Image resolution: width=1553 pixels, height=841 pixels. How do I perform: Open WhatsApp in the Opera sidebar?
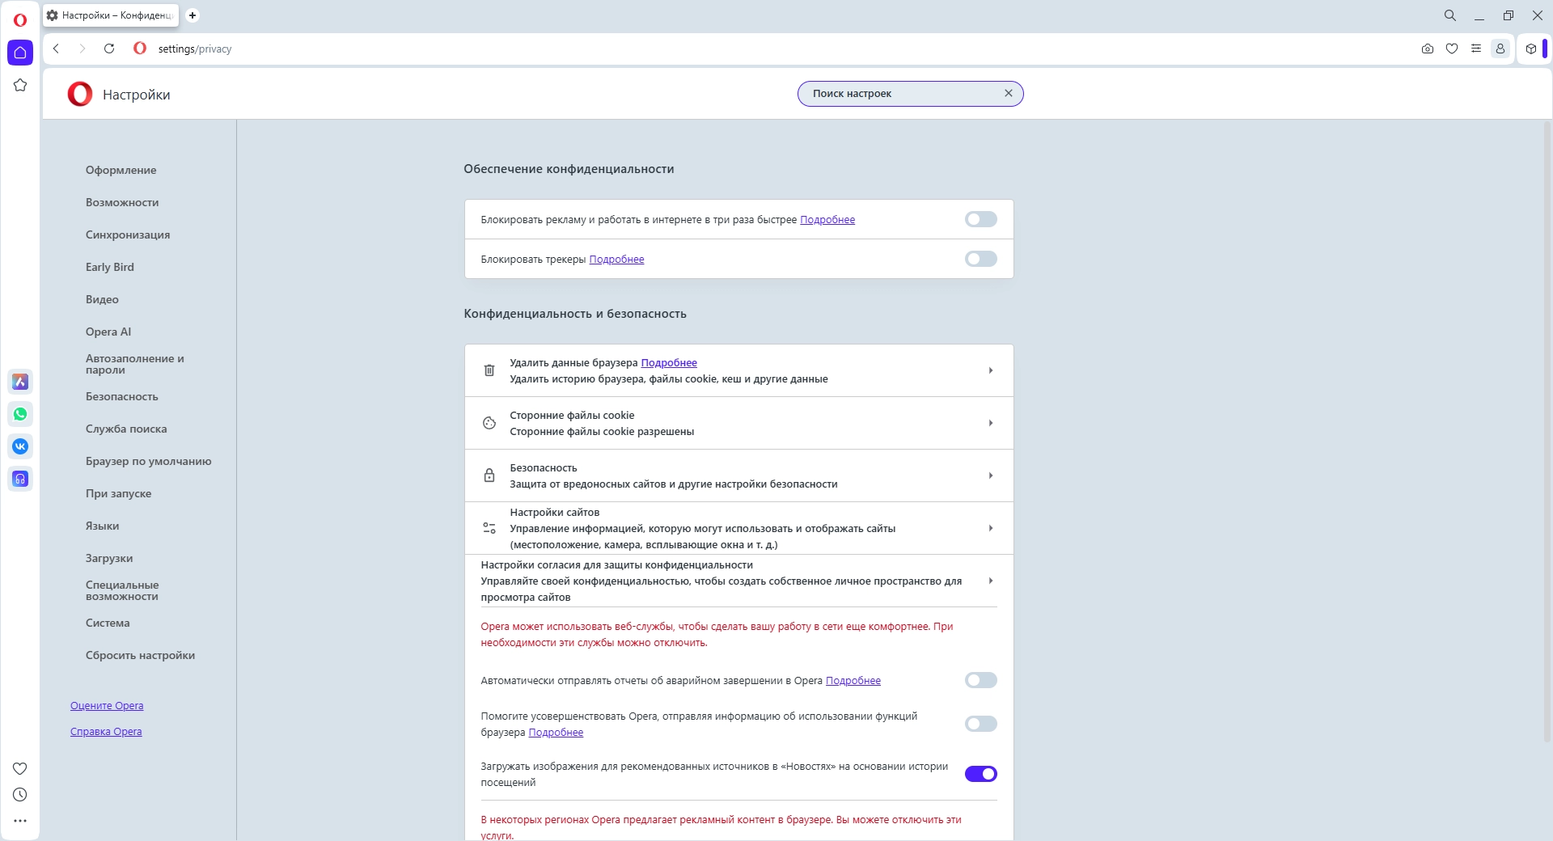click(20, 414)
